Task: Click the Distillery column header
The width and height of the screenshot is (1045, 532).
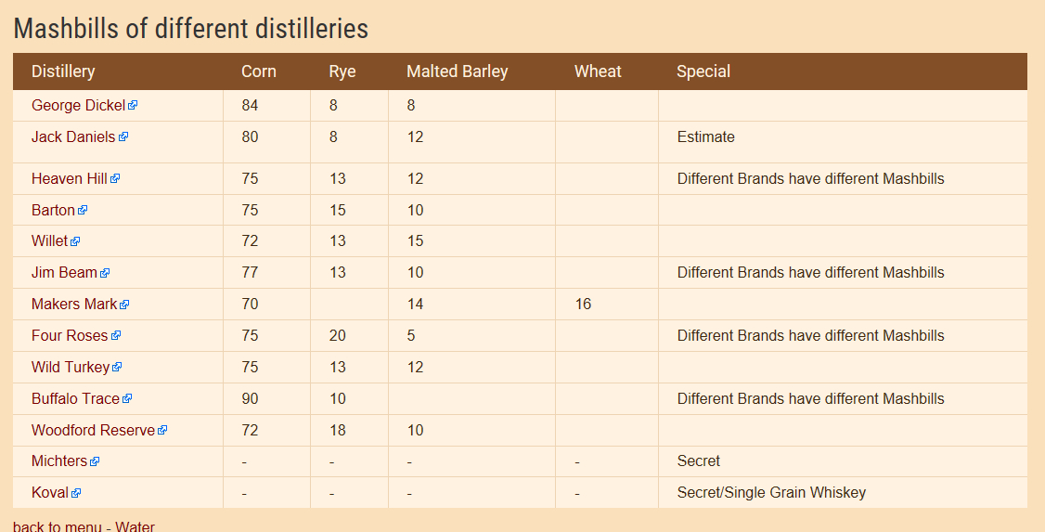Action: [63, 71]
